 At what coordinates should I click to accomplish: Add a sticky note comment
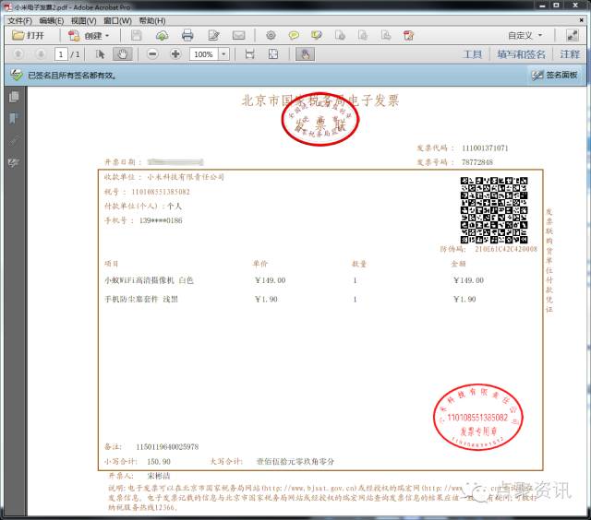pos(294,35)
